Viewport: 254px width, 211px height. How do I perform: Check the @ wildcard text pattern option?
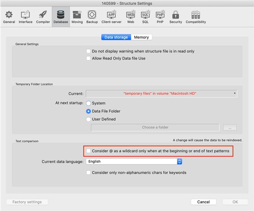click(x=88, y=151)
